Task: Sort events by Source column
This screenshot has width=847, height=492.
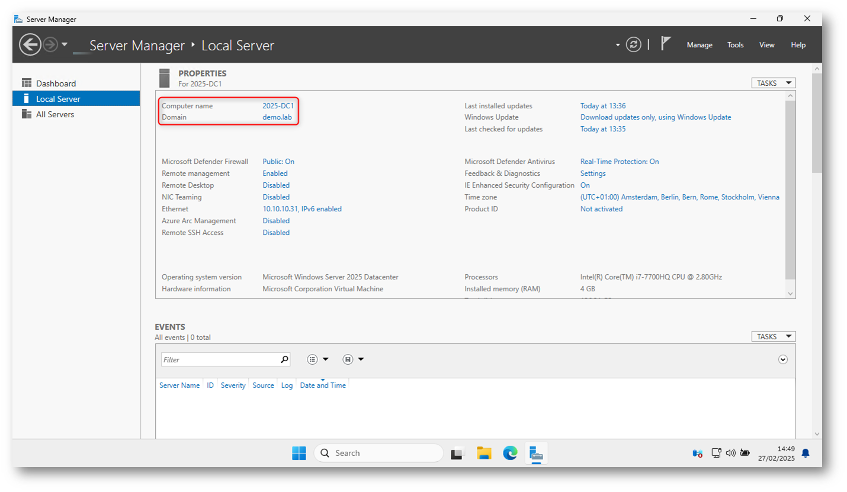Action: (x=263, y=385)
